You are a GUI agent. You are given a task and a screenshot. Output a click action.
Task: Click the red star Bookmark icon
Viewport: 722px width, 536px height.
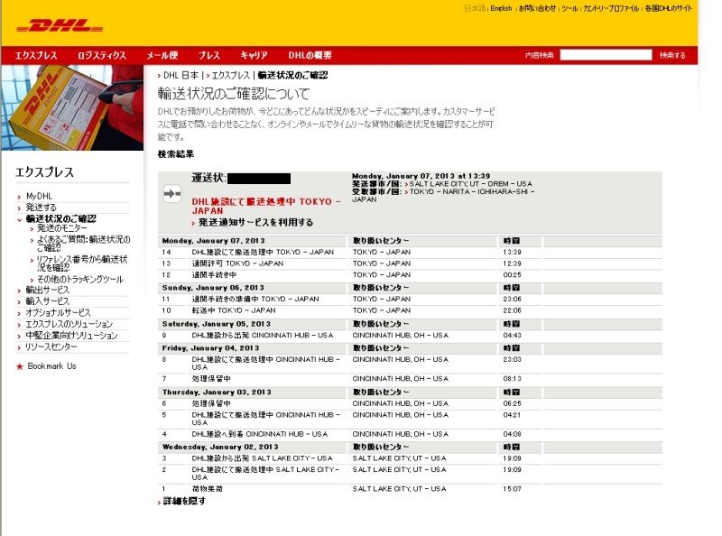19,366
